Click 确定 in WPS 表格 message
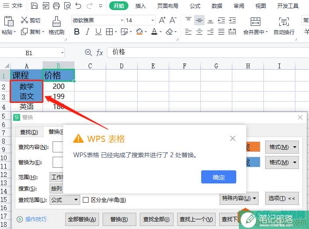 tap(219, 177)
